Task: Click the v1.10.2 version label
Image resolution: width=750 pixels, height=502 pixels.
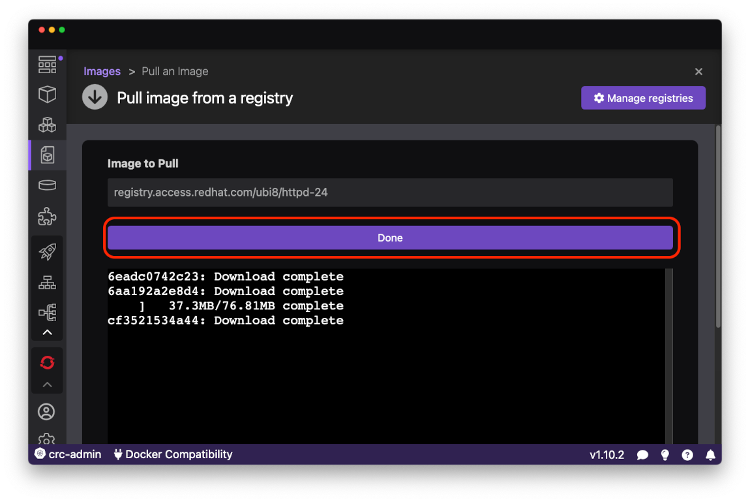Action: tap(607, 454)
